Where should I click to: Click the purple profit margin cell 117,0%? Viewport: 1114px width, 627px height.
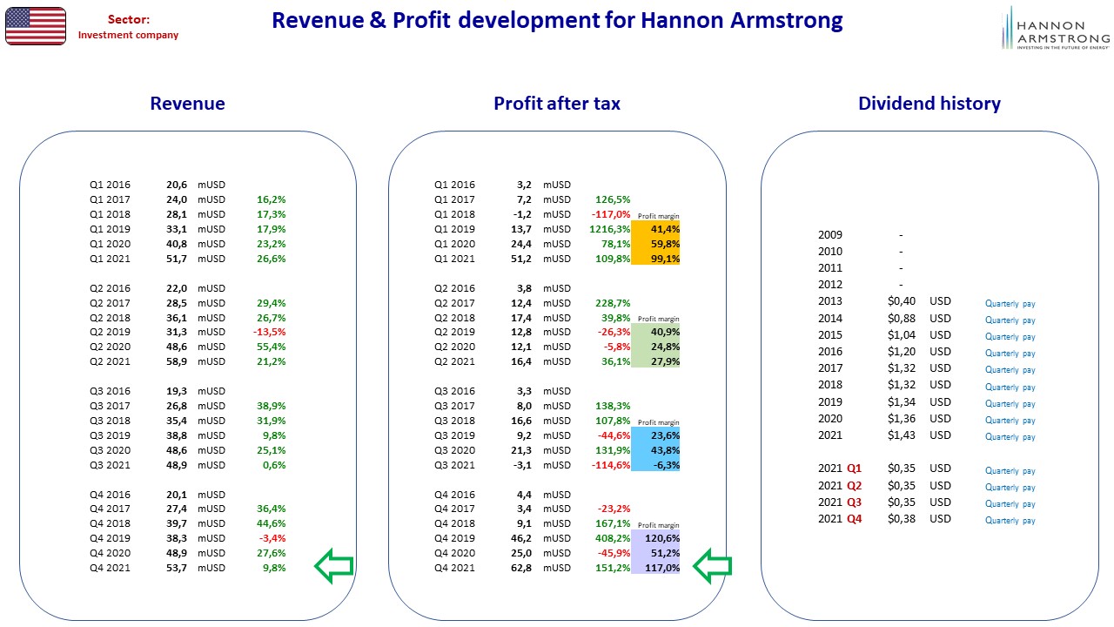[655, 568]
